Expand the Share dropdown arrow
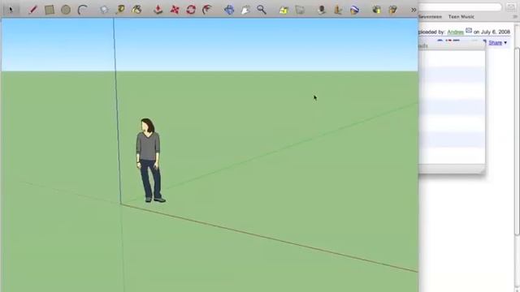Viewport: 520px width, 292px height. click(x=505, y=43)
